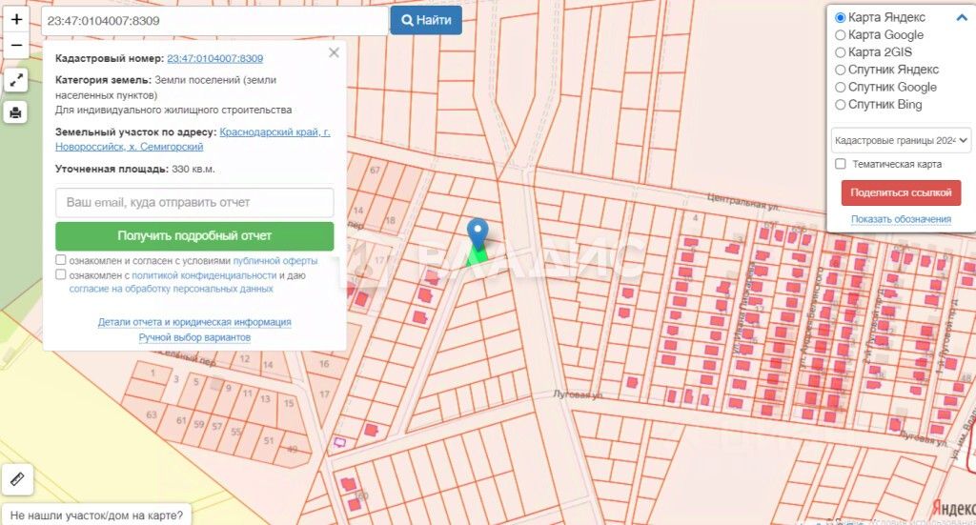Select Спутник Яндекс radio option
Screen dimensions: 976x525
840,70
